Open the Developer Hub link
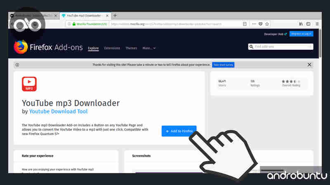The height and width of the screenshot is (185, 330). [x=276, y=34]
